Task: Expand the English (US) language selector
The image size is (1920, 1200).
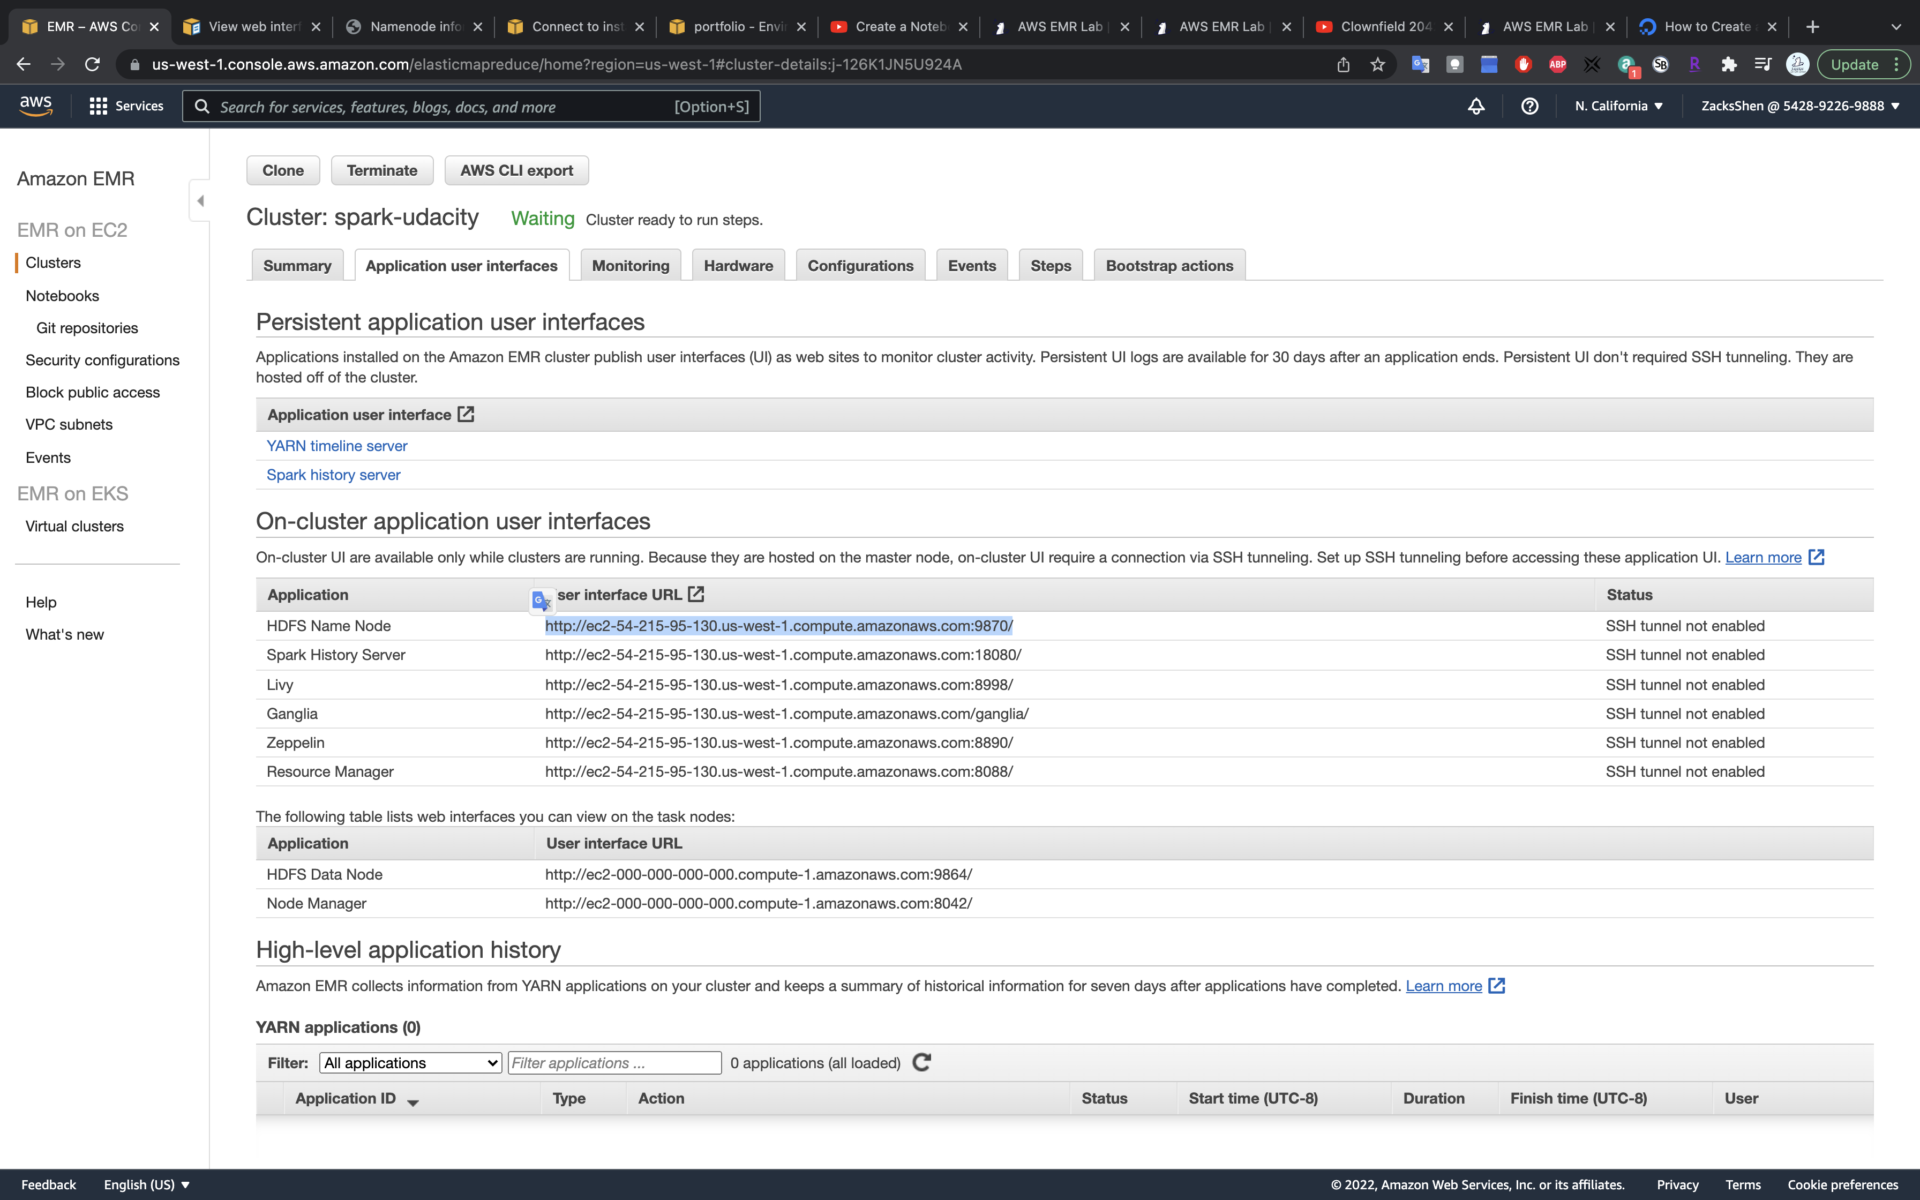Action: (147, 1184)
